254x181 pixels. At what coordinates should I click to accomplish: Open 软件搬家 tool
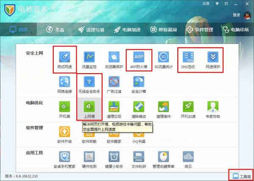pyautogui.click(x=114, y=137)
